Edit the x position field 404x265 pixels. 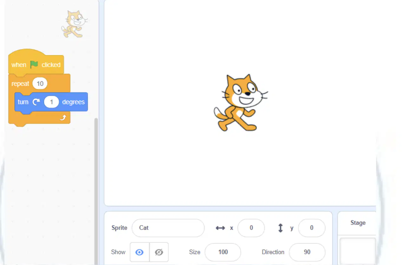(251, 228)
